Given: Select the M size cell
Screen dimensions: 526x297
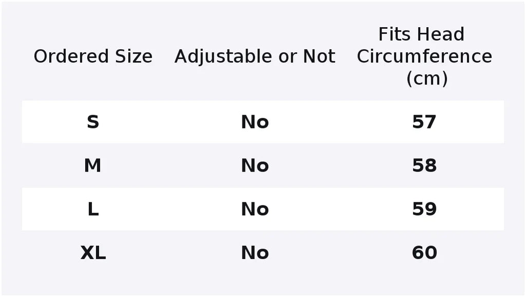Looking at the screenshot, I should click(92, 165).
